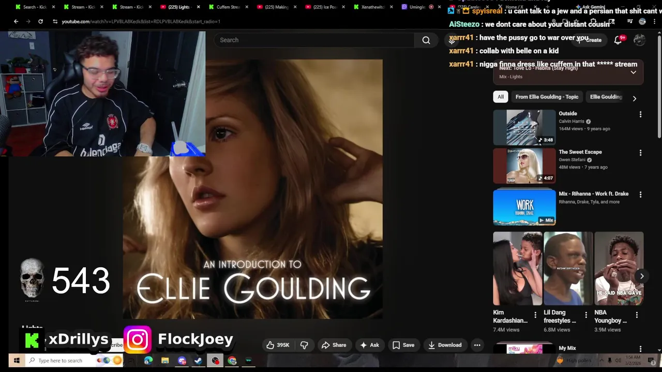Show next Shorts with arrow button
The width and height of the screenshot is (662, 372).
[x=642, y=276]
